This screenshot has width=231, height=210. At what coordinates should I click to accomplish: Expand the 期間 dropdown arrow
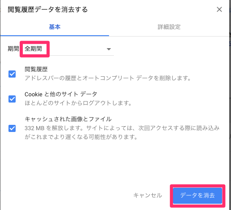coord(109,49)
